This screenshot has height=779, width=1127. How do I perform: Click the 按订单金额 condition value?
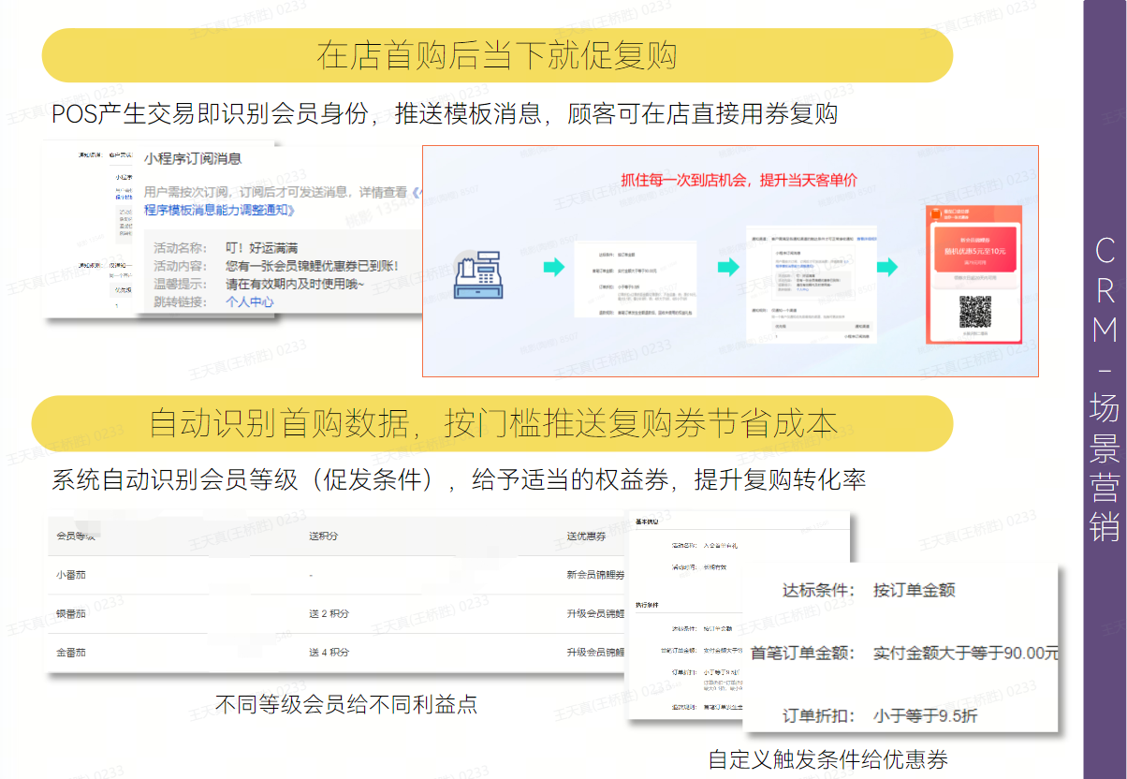914,590
